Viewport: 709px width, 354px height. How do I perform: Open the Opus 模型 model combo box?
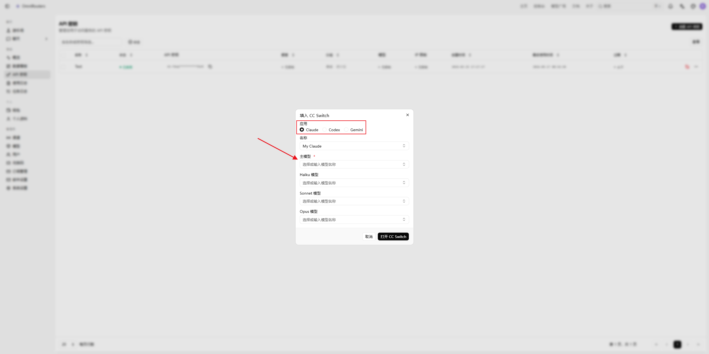coord(354,219)
